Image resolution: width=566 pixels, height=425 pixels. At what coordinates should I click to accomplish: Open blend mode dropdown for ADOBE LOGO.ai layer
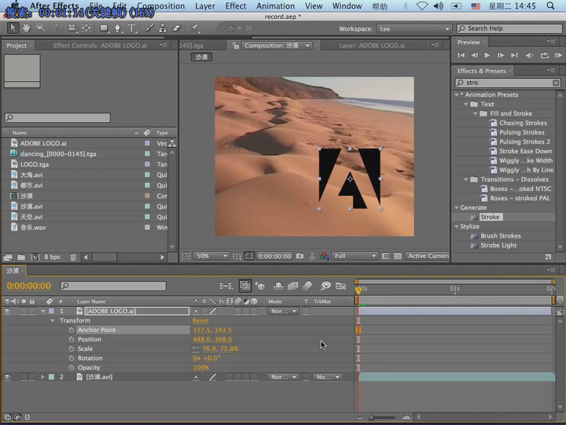click(283, 311)
